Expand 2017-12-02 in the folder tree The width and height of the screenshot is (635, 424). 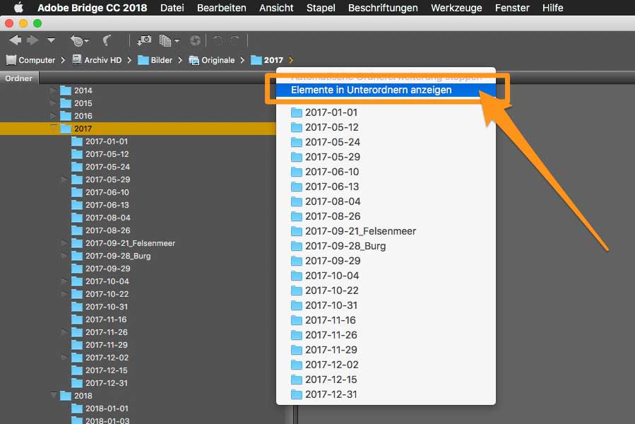coord(64,358)
